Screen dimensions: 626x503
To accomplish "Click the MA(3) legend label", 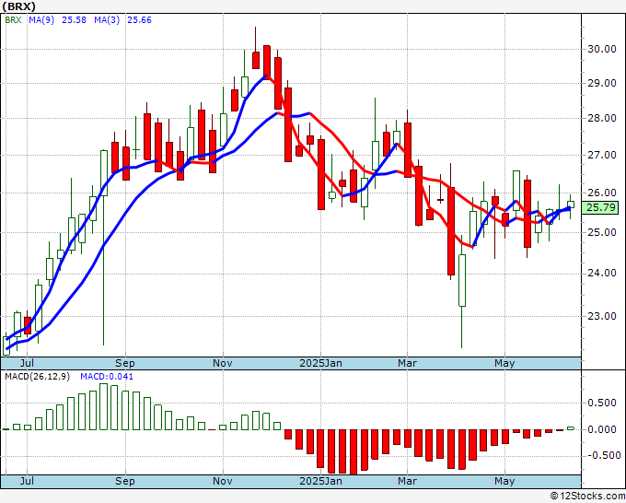I will (x=107, y=20).
